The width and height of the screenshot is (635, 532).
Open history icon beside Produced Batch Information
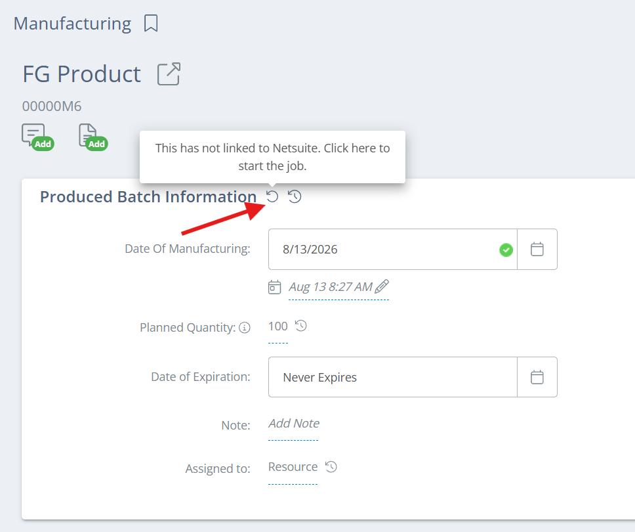295,196
